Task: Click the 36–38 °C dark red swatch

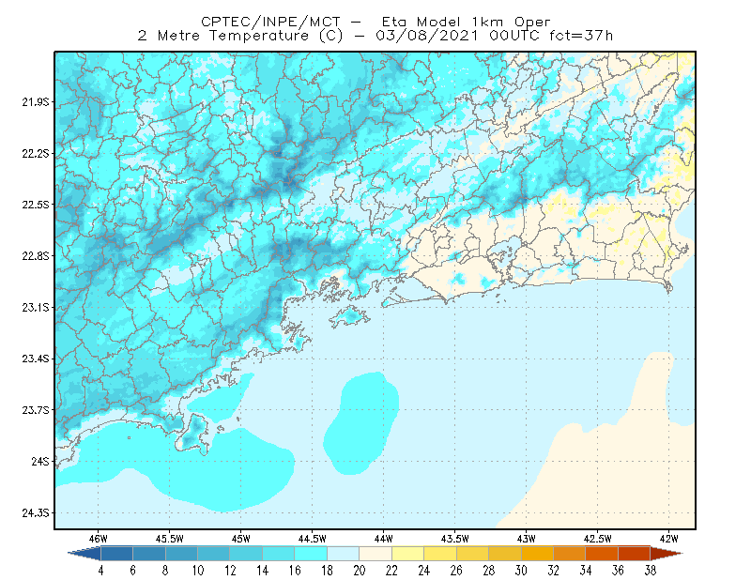Action: [635, 554]
